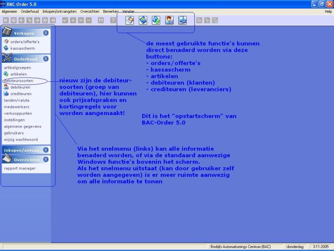Collapse the Verkopen sidebar section
The height and width of the screenshot is (251, 334).
click(46, 33)
